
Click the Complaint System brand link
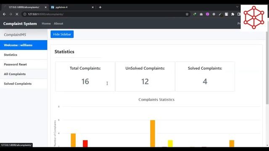(x=20, y=23)
